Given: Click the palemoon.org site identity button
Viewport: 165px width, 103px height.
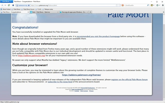Looking at the screenshot, I should (23, 5).
